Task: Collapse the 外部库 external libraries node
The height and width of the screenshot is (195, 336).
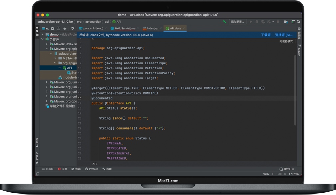Action: click(x=42, y=39)
